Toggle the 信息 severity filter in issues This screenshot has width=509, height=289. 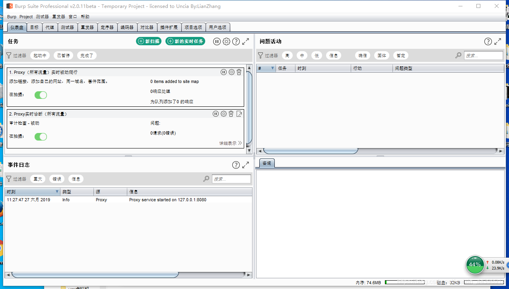(x=334, y=56)
